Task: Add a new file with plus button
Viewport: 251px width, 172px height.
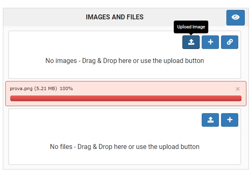Action: 230,120
